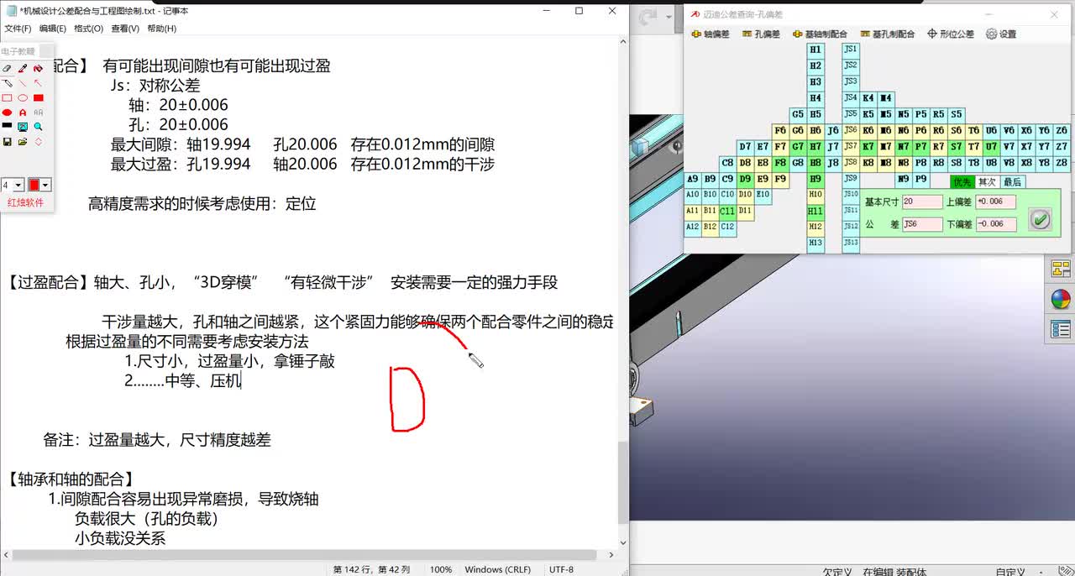
Task: Pick the red highlighter pen tool
Action: click(23, 68)
